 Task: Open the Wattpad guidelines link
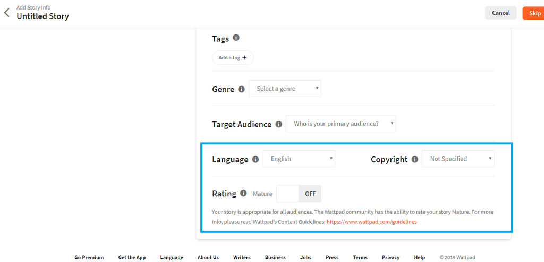pyautogui.click(x=371, y=222)
